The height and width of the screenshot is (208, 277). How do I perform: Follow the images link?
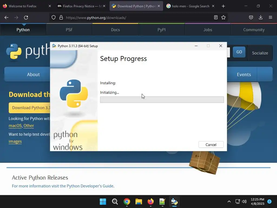point(15,141)
